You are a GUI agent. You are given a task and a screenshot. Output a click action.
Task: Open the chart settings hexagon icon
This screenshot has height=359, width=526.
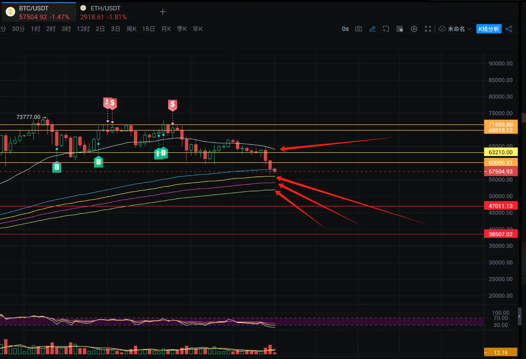point(414,29)
